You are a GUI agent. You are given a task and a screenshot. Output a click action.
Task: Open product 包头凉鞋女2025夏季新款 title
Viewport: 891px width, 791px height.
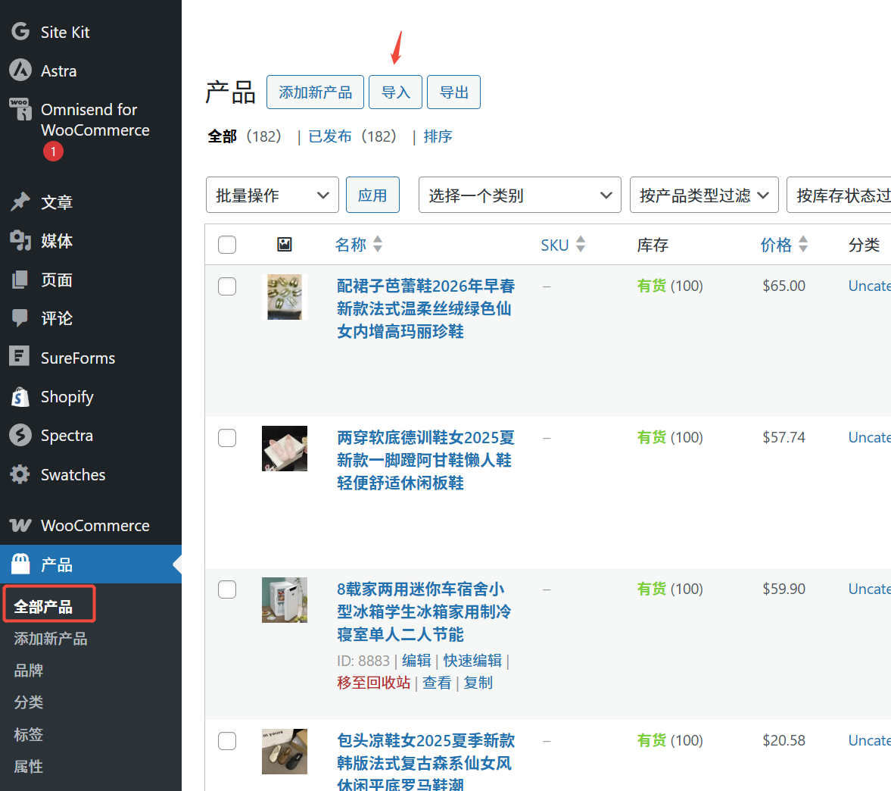(x=425, y=762)
